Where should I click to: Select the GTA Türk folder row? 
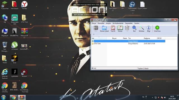128,44
